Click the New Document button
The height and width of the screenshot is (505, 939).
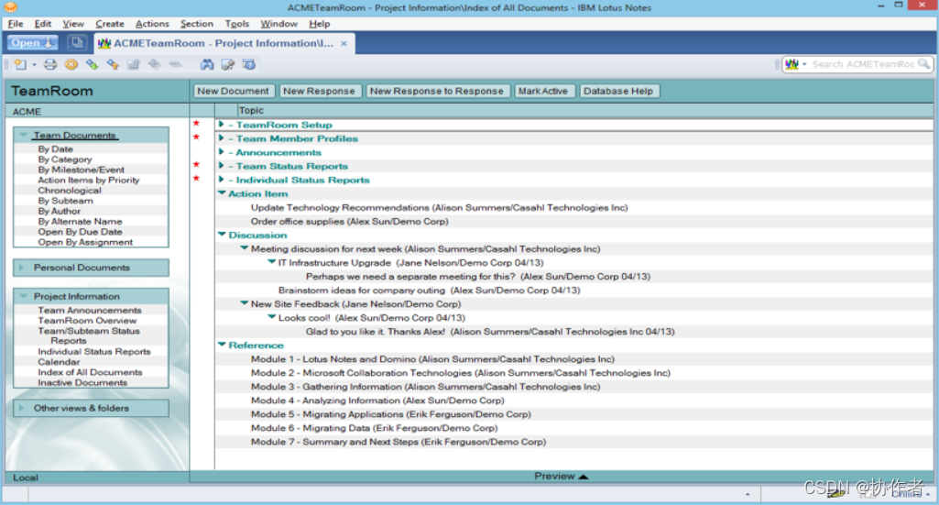pos(233,91)
